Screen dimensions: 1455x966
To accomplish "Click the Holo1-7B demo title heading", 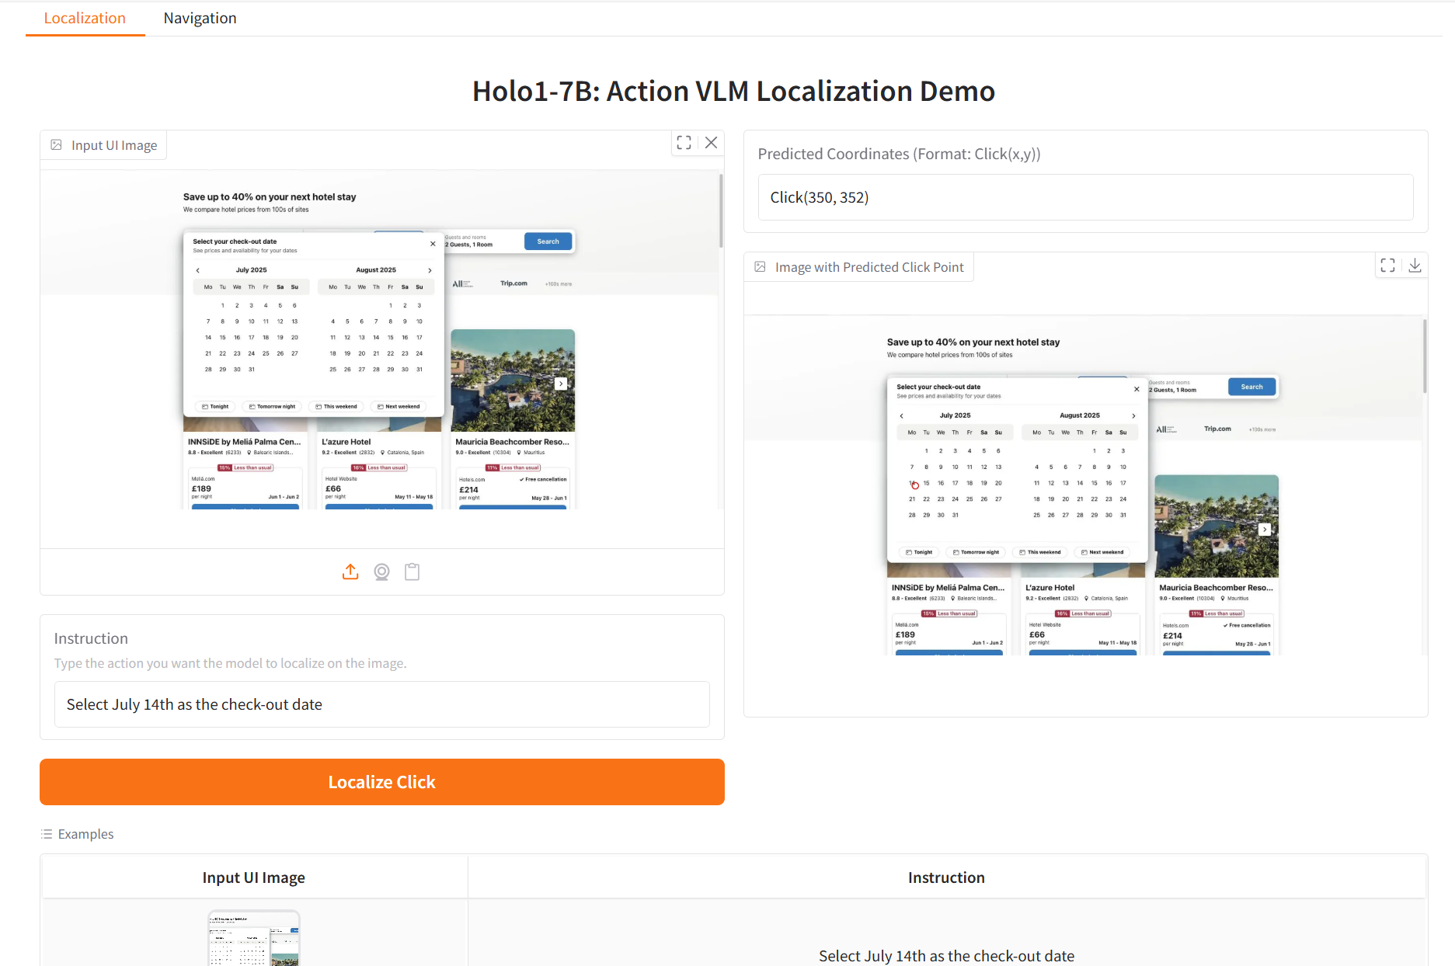I will coord(733,92).
